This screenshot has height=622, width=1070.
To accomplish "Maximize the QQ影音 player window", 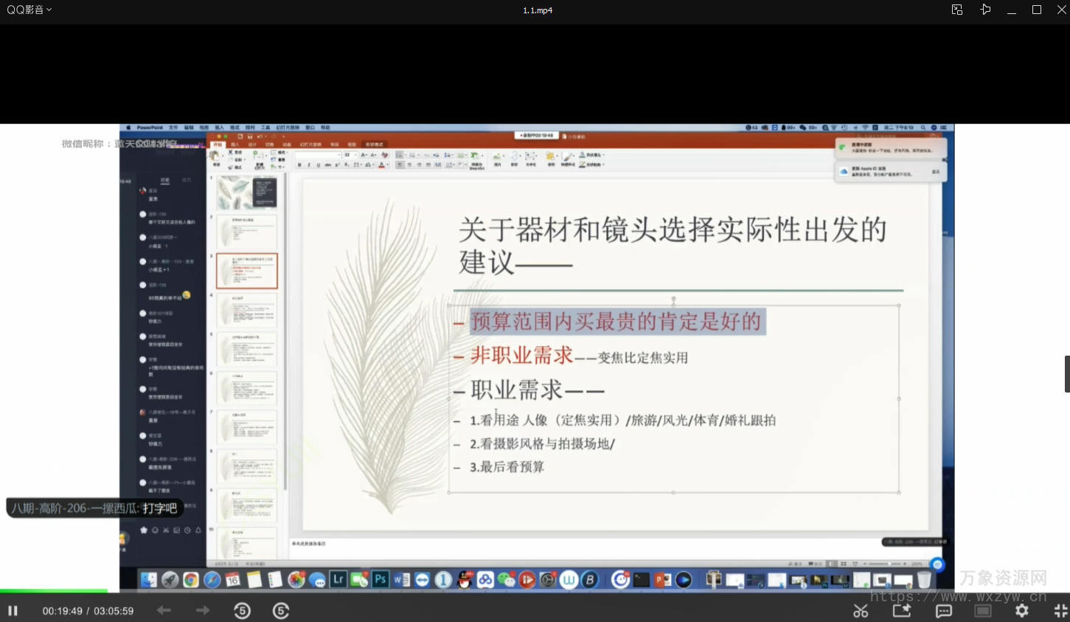I will pos(1037,10).
